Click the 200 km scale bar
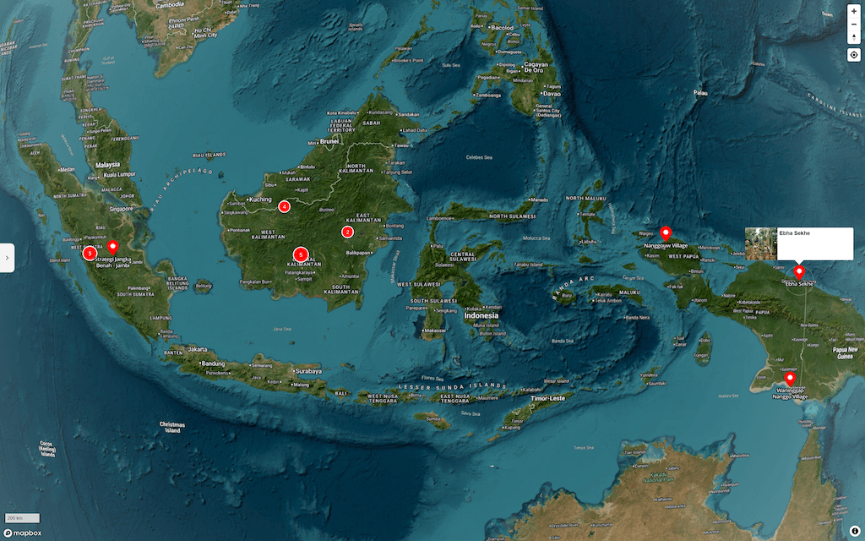This screenshot has width=865, height=541. (x=20, y=517)
